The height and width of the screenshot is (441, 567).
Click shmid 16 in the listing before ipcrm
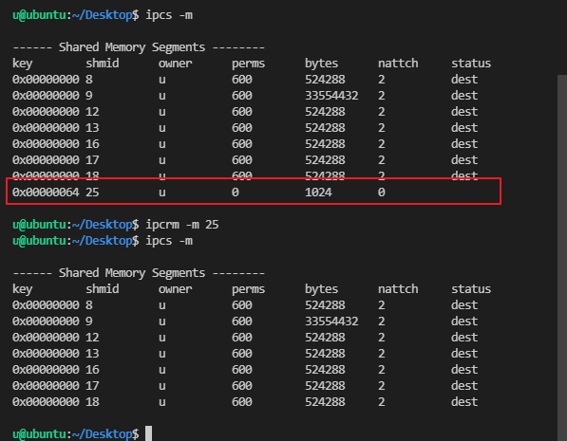92,144
